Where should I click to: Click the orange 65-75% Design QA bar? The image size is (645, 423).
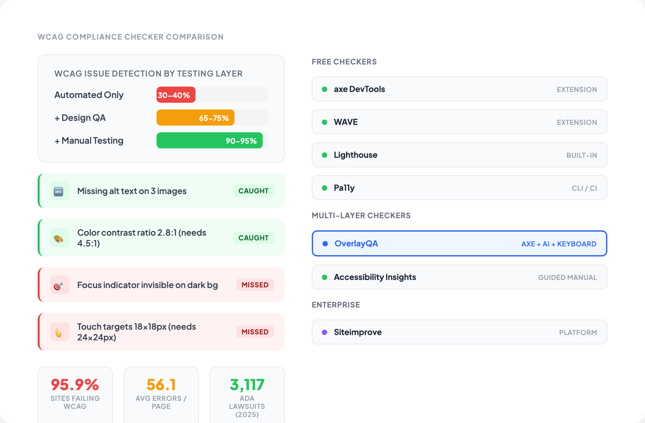coord(196,118)
